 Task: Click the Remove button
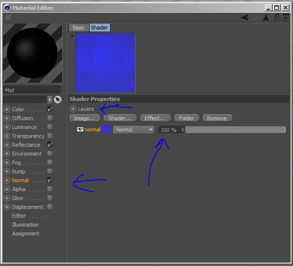click(218, 118)
